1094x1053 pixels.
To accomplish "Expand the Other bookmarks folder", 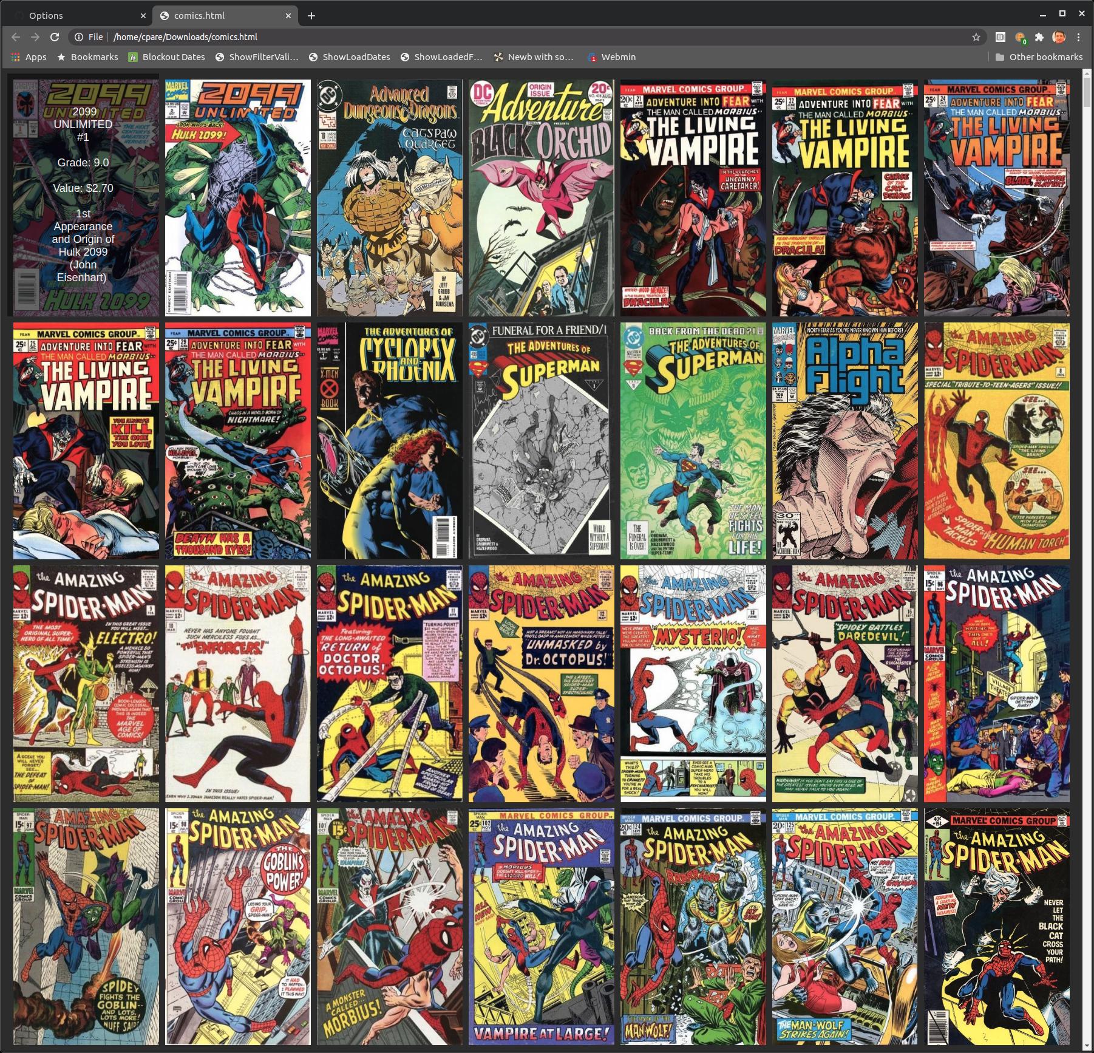I will [x=1040, y=56].
